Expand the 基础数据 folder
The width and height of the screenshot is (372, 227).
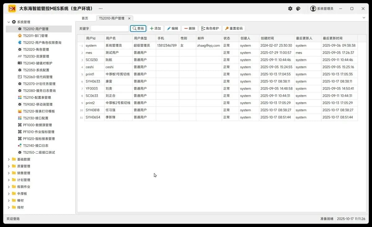(x=9, y=159)
